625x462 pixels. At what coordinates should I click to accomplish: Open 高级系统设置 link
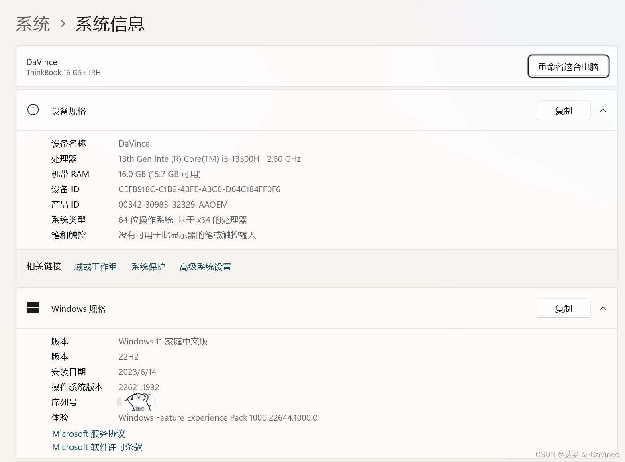[x=205, y=267]
